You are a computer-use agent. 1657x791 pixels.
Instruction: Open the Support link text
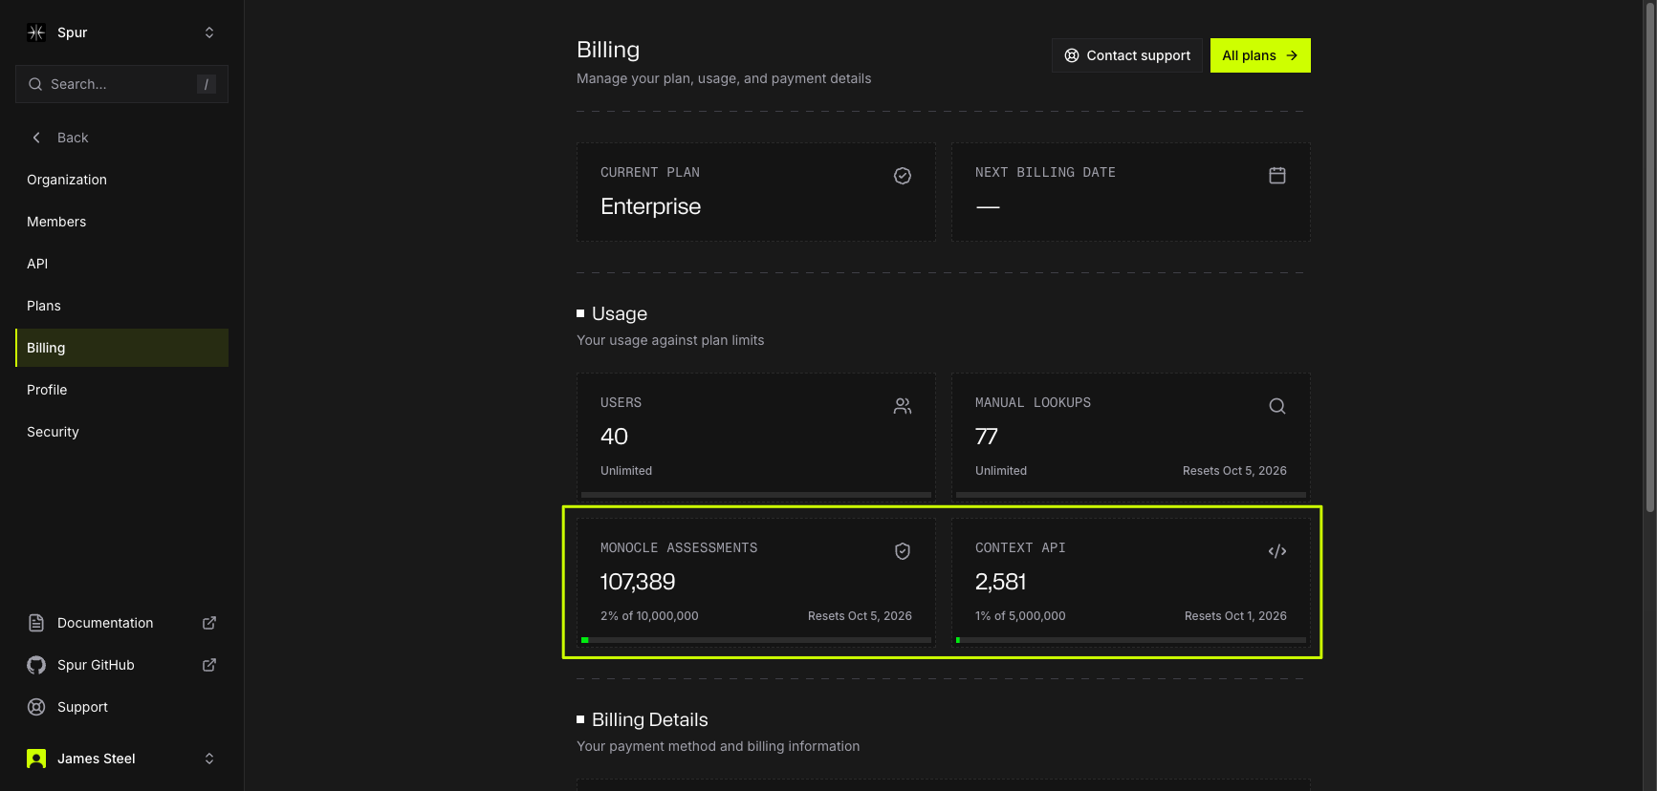click(x=82, y=707)
